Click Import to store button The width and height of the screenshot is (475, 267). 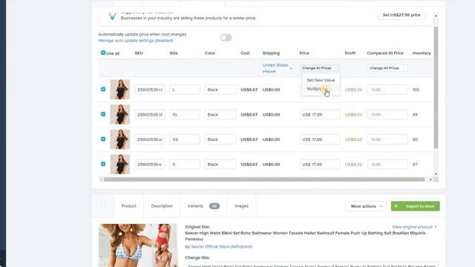(x=416, y=206)
